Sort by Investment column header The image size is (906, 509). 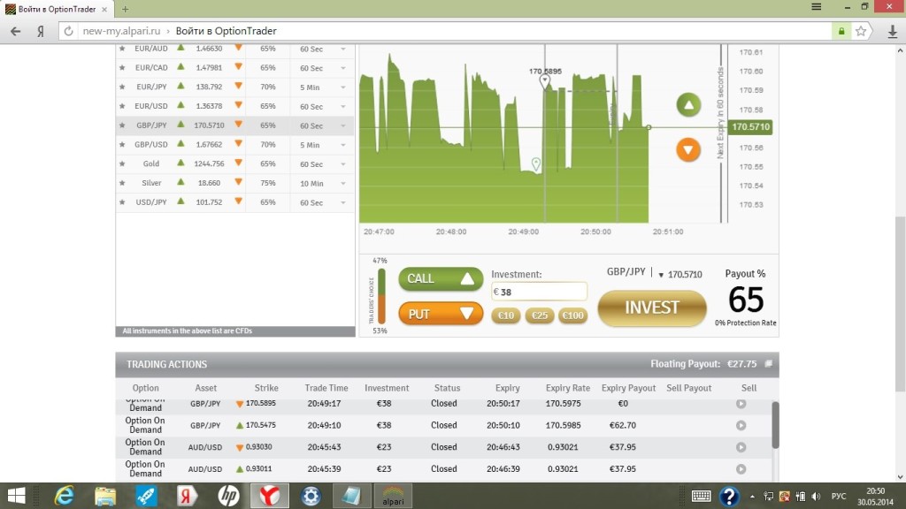pyautogui.click(x=387, y=388)
